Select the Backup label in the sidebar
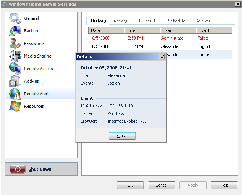Image resolution: width=242 pixels, height=195 pixels. (x=31, y=31)
